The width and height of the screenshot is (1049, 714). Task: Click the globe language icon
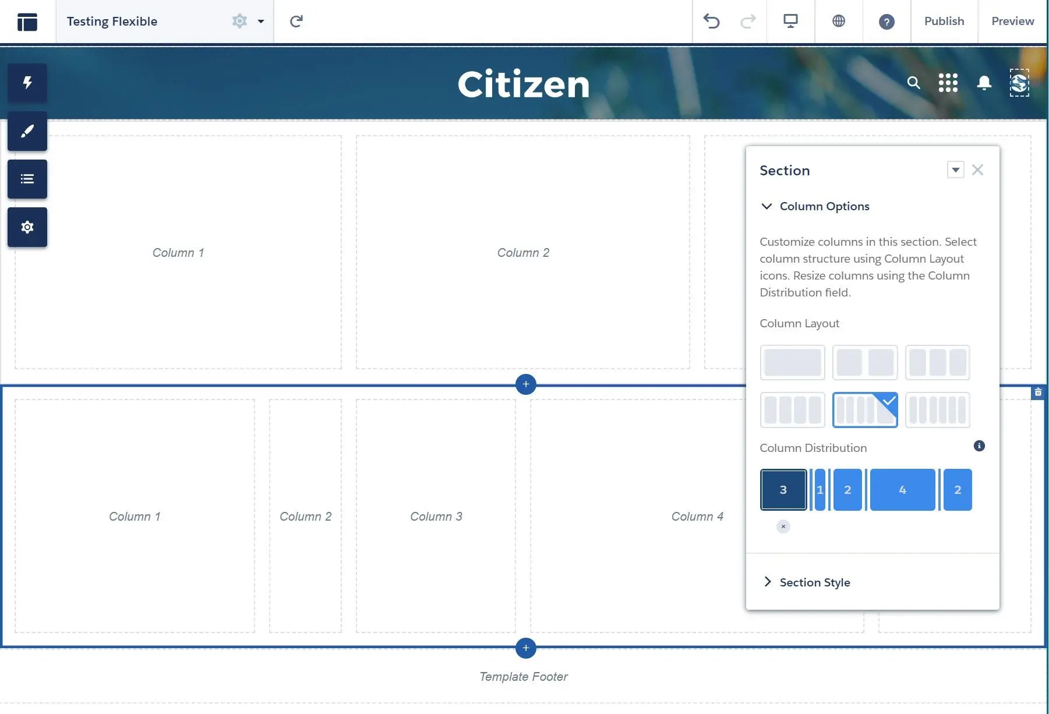pyautogui.click(x=839, y=21)
